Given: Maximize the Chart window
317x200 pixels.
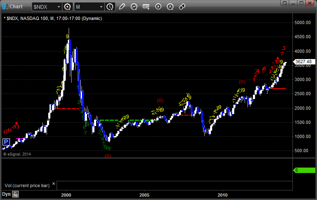Looking at the screenshot, I should pos(301,3).
